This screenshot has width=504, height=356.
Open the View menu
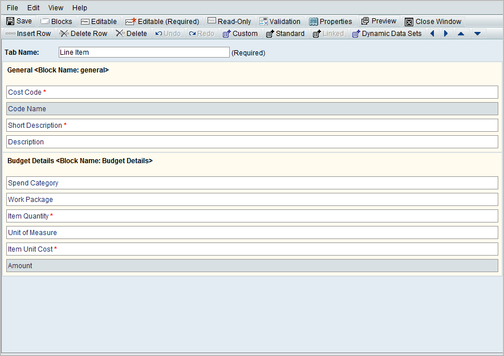point(56,8)
